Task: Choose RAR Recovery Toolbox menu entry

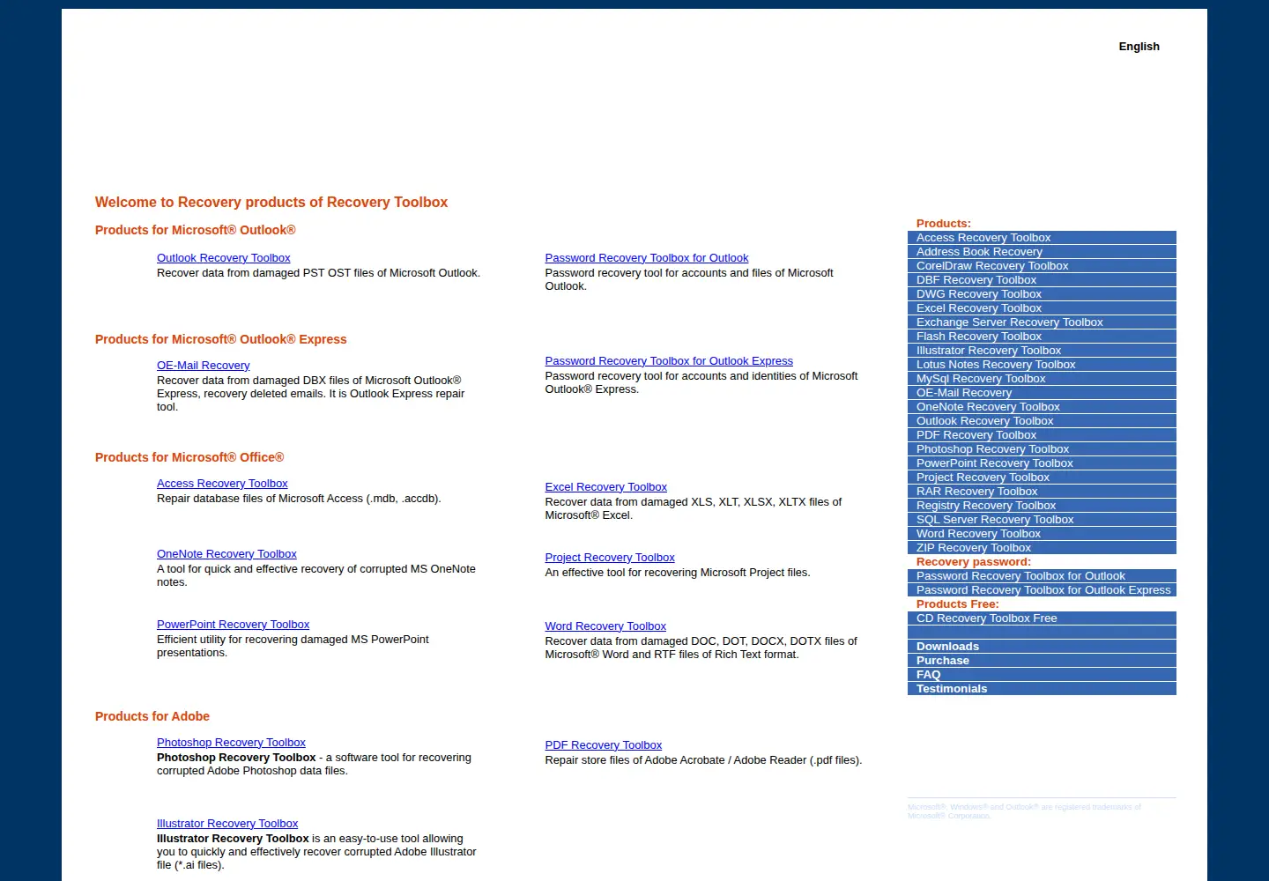Action: (x=1042, y=492)
